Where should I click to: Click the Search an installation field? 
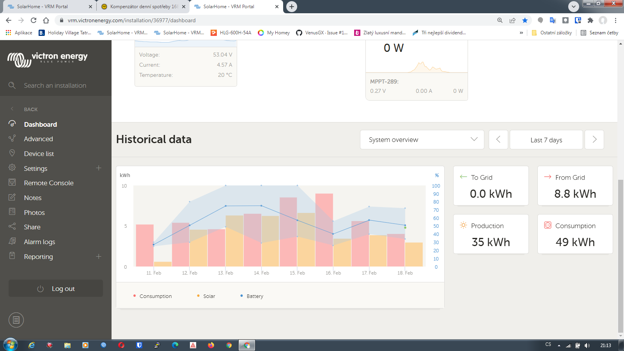tap(55, 85)
